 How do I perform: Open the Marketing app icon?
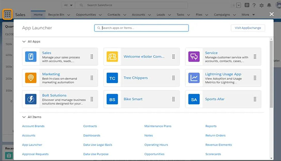(x=31, y=78)
